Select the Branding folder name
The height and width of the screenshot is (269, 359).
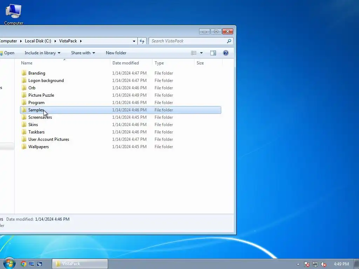coord(36,73)
